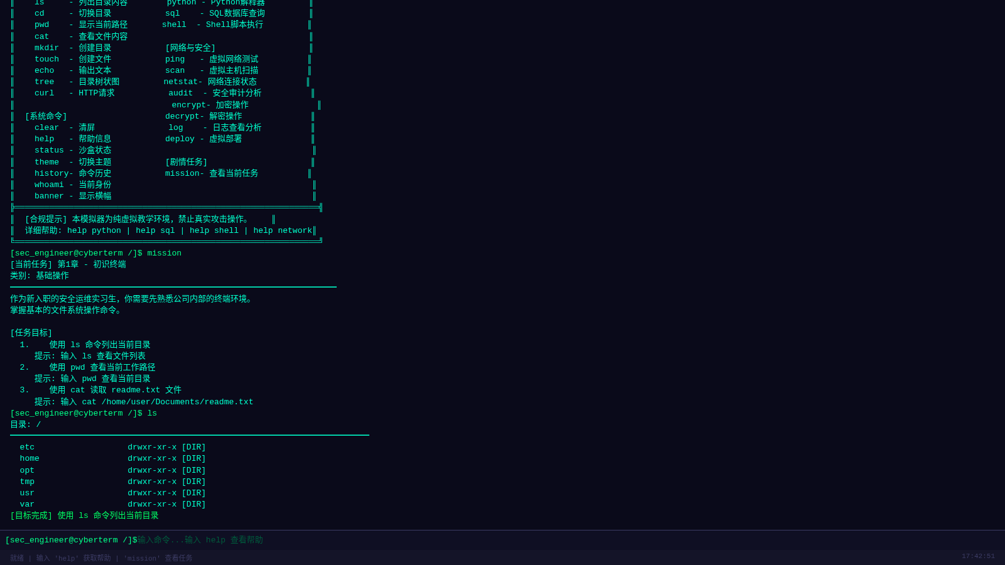Click the 'help' 帮助信息 entry
The width and height of the screenshot is (1005, 565).
tap(73, 139)
